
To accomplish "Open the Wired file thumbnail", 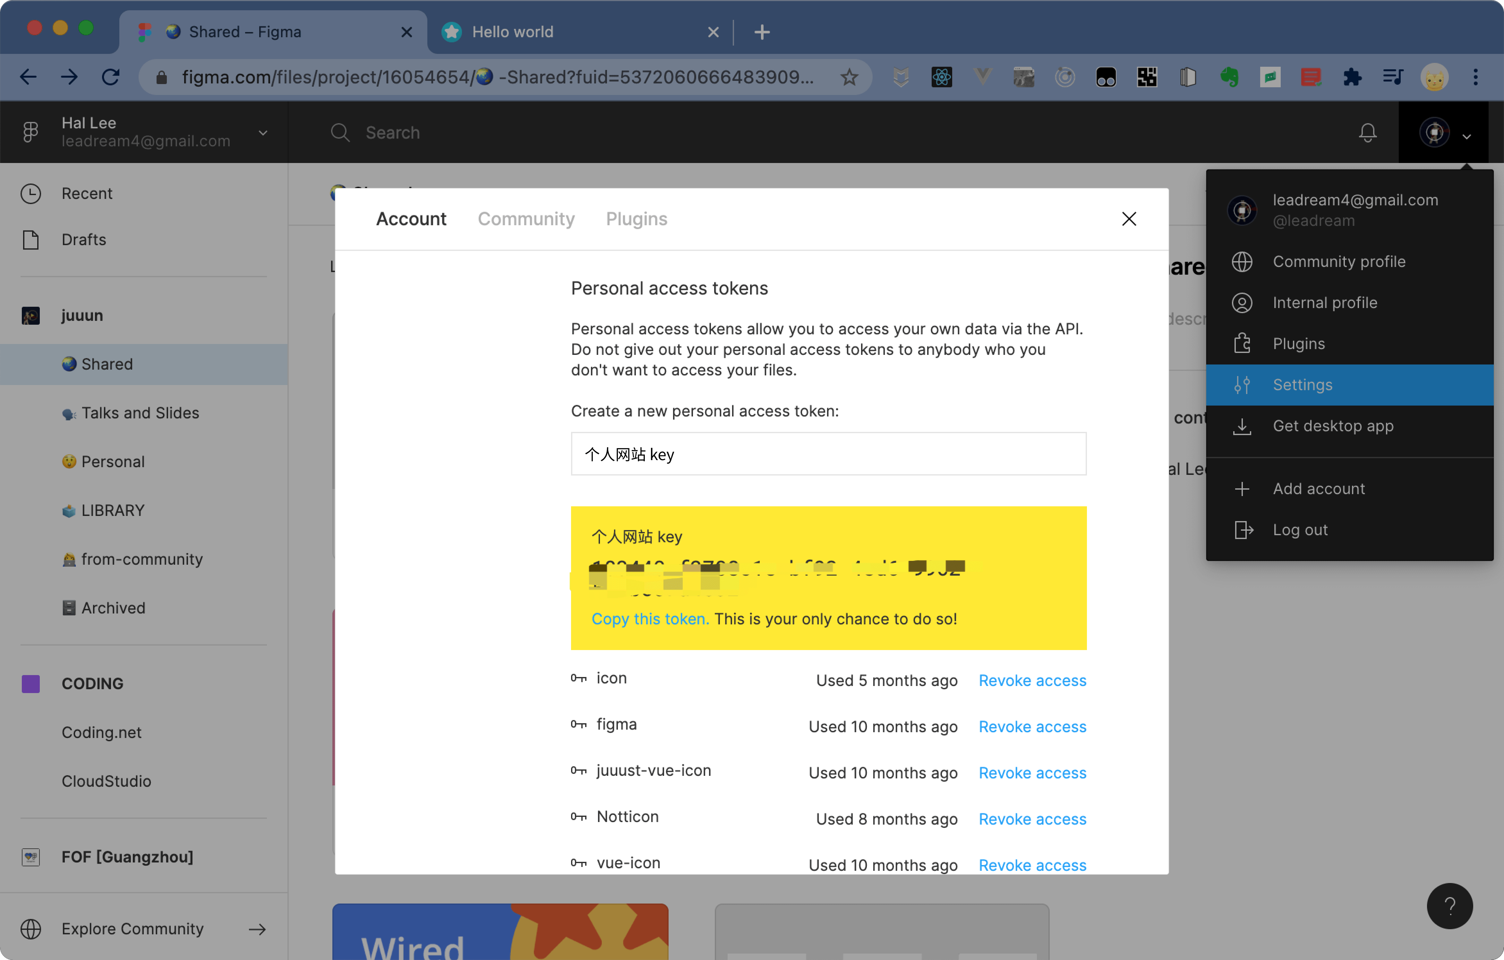I will tap(500, 931).
